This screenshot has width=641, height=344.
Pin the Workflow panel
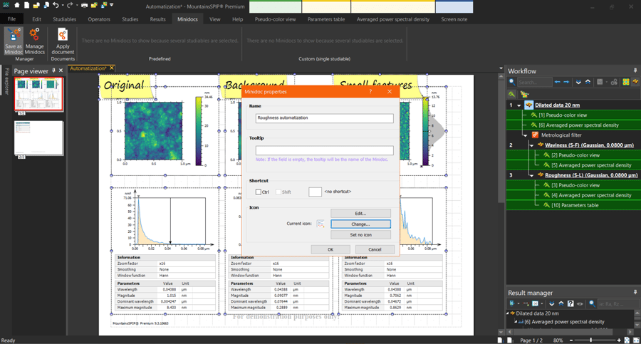point(635,71)
